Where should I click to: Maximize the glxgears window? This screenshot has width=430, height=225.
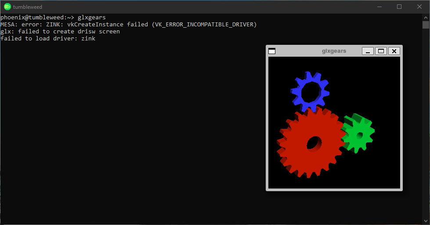pos(381,51)
